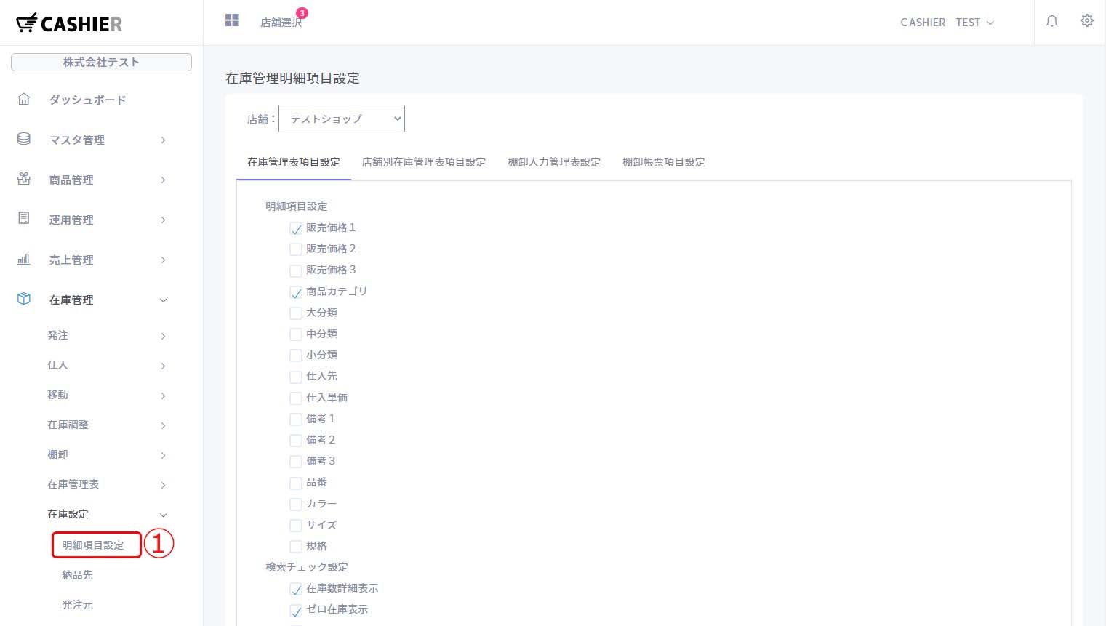Click the 売上管理 bar chart icon
1106x626 pixels.
[24, 259]
